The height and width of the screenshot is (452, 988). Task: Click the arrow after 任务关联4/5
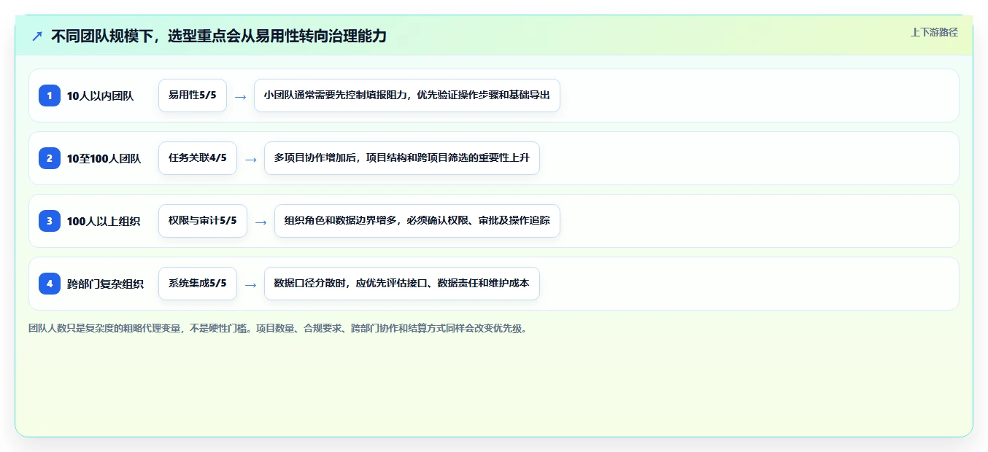coord(250,159)
